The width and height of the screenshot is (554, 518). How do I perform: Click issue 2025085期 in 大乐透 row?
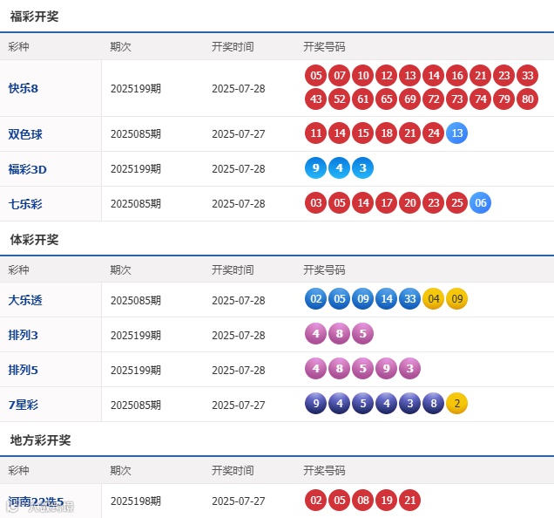coord(136,300)
